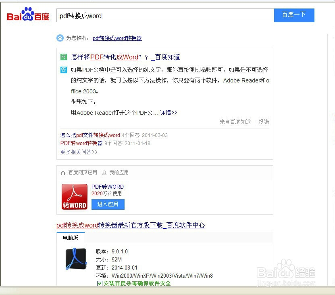
Task: Click 2020万次使用 usage count text
Action: pos(106,194)
